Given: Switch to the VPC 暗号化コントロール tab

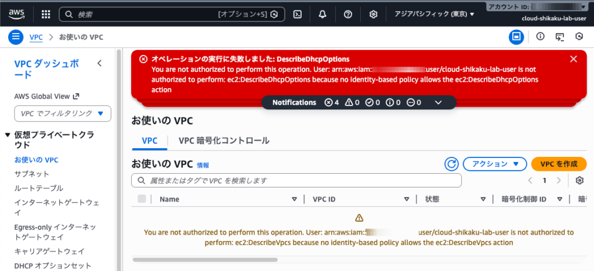Looking at the screenshot, I should pos(224,141).
